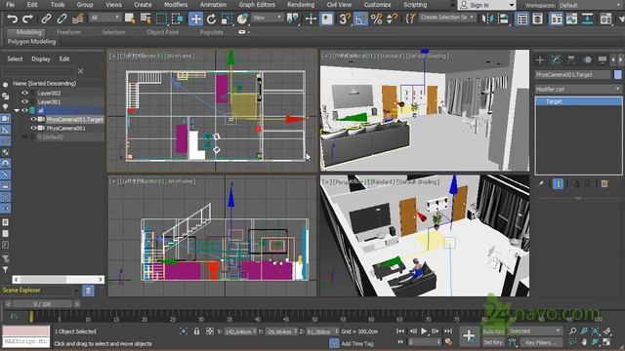Screen dimensions: 625x351
Task: Open the Selected key filter dropdown
Action: click(534, 331)
